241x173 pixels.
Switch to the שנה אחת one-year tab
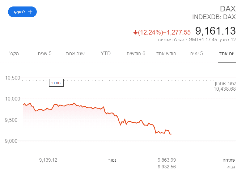pos(75,54)
